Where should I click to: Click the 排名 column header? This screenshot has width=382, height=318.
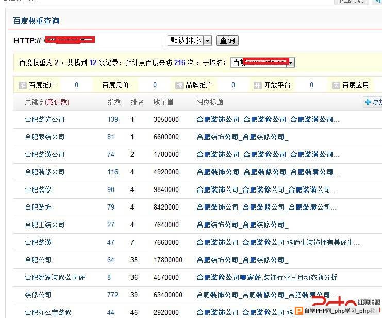point(137,102)
